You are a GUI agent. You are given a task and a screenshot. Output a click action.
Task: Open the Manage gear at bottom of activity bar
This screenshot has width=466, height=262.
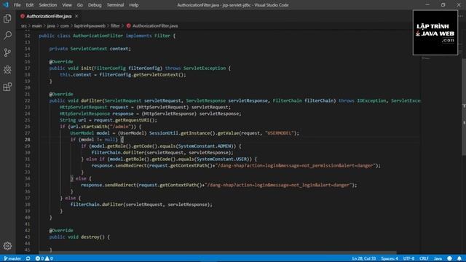pos(7,246)
